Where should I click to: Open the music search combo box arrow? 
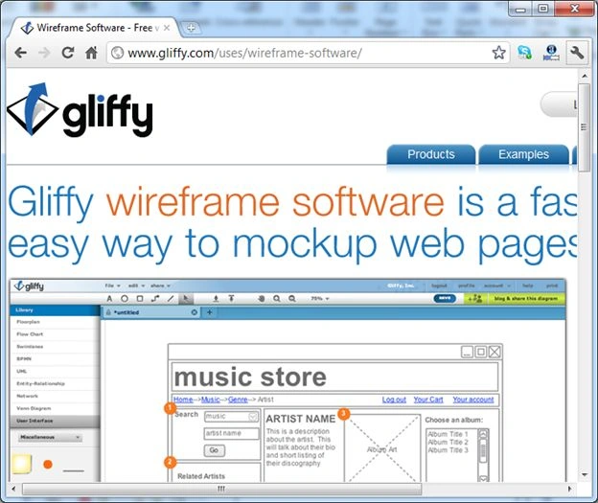click(253, 417)
